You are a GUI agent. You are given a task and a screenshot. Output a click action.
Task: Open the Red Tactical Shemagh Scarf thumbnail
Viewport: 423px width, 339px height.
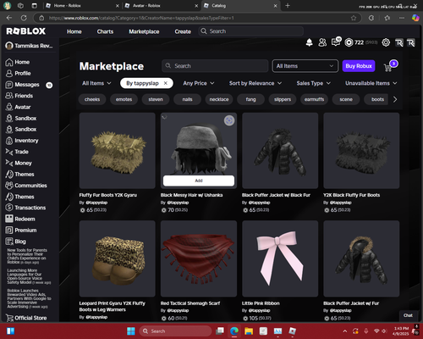(x=199, y=258)
